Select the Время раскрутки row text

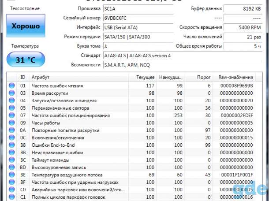pos(50,93)
